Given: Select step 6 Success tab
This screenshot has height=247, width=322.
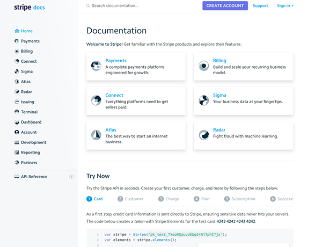Looking at the screenshot, I should 282,199.
